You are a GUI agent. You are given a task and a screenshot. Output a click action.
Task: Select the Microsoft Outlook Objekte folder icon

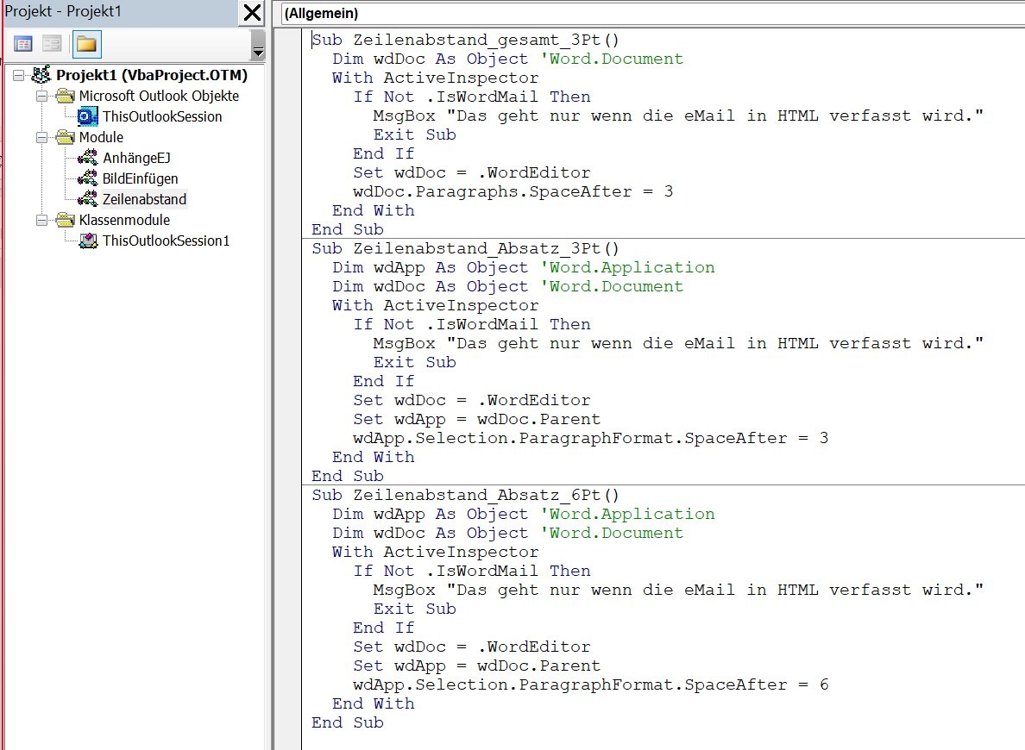pos(65,96)
